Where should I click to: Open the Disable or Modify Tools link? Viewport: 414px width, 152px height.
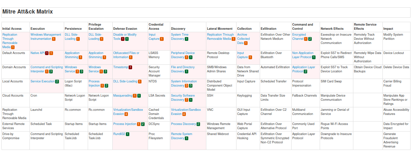point(125,37)
